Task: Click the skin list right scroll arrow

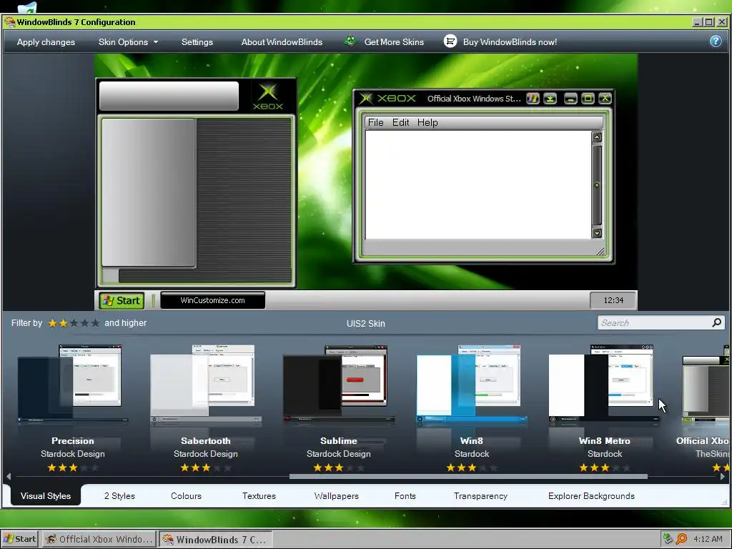Action: coord(723,477)
